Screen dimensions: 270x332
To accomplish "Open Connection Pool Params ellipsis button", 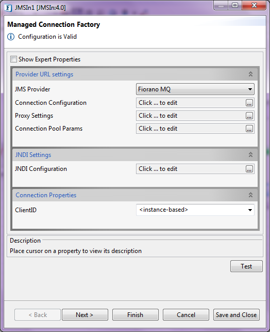I will [x=249, y=129].
